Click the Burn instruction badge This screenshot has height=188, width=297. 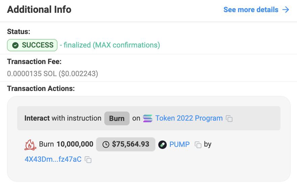[117, 118]
